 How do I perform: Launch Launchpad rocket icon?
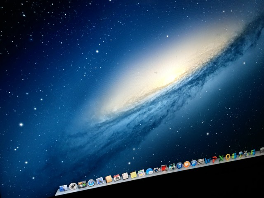[73, 186]
